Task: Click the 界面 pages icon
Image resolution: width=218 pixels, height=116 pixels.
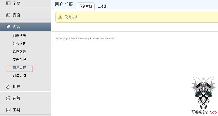Action: coord(8,15)
